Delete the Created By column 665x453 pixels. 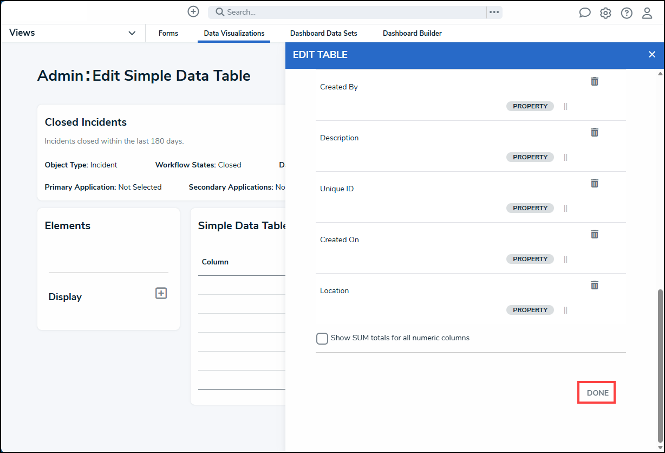coord(595,81)
